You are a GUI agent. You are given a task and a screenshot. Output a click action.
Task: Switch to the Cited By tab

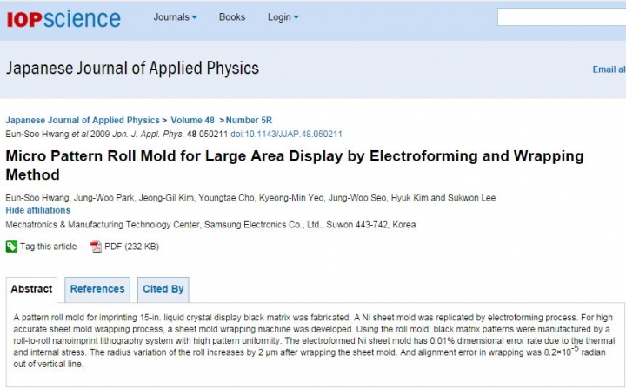click(x=163, y=289)
